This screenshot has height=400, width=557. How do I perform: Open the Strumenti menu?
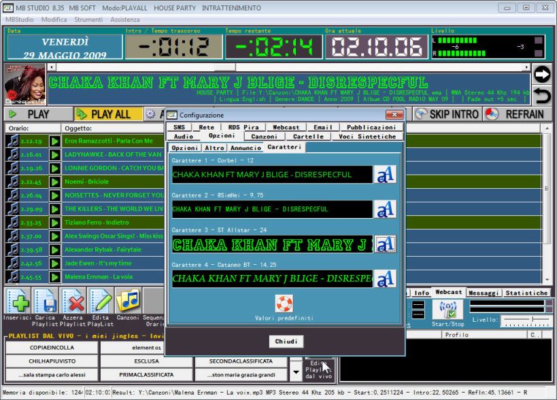88,20
